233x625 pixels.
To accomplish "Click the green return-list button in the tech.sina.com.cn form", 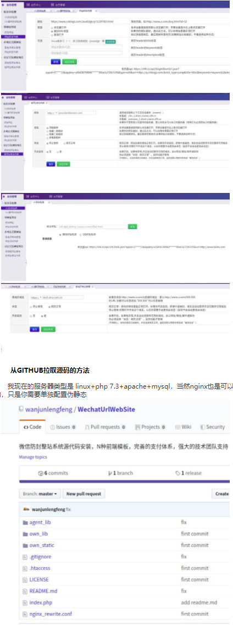I will coord(49,329).
